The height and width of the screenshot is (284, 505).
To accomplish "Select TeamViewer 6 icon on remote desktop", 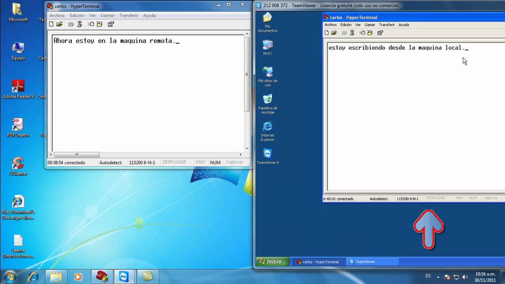I will coord(267,156).
